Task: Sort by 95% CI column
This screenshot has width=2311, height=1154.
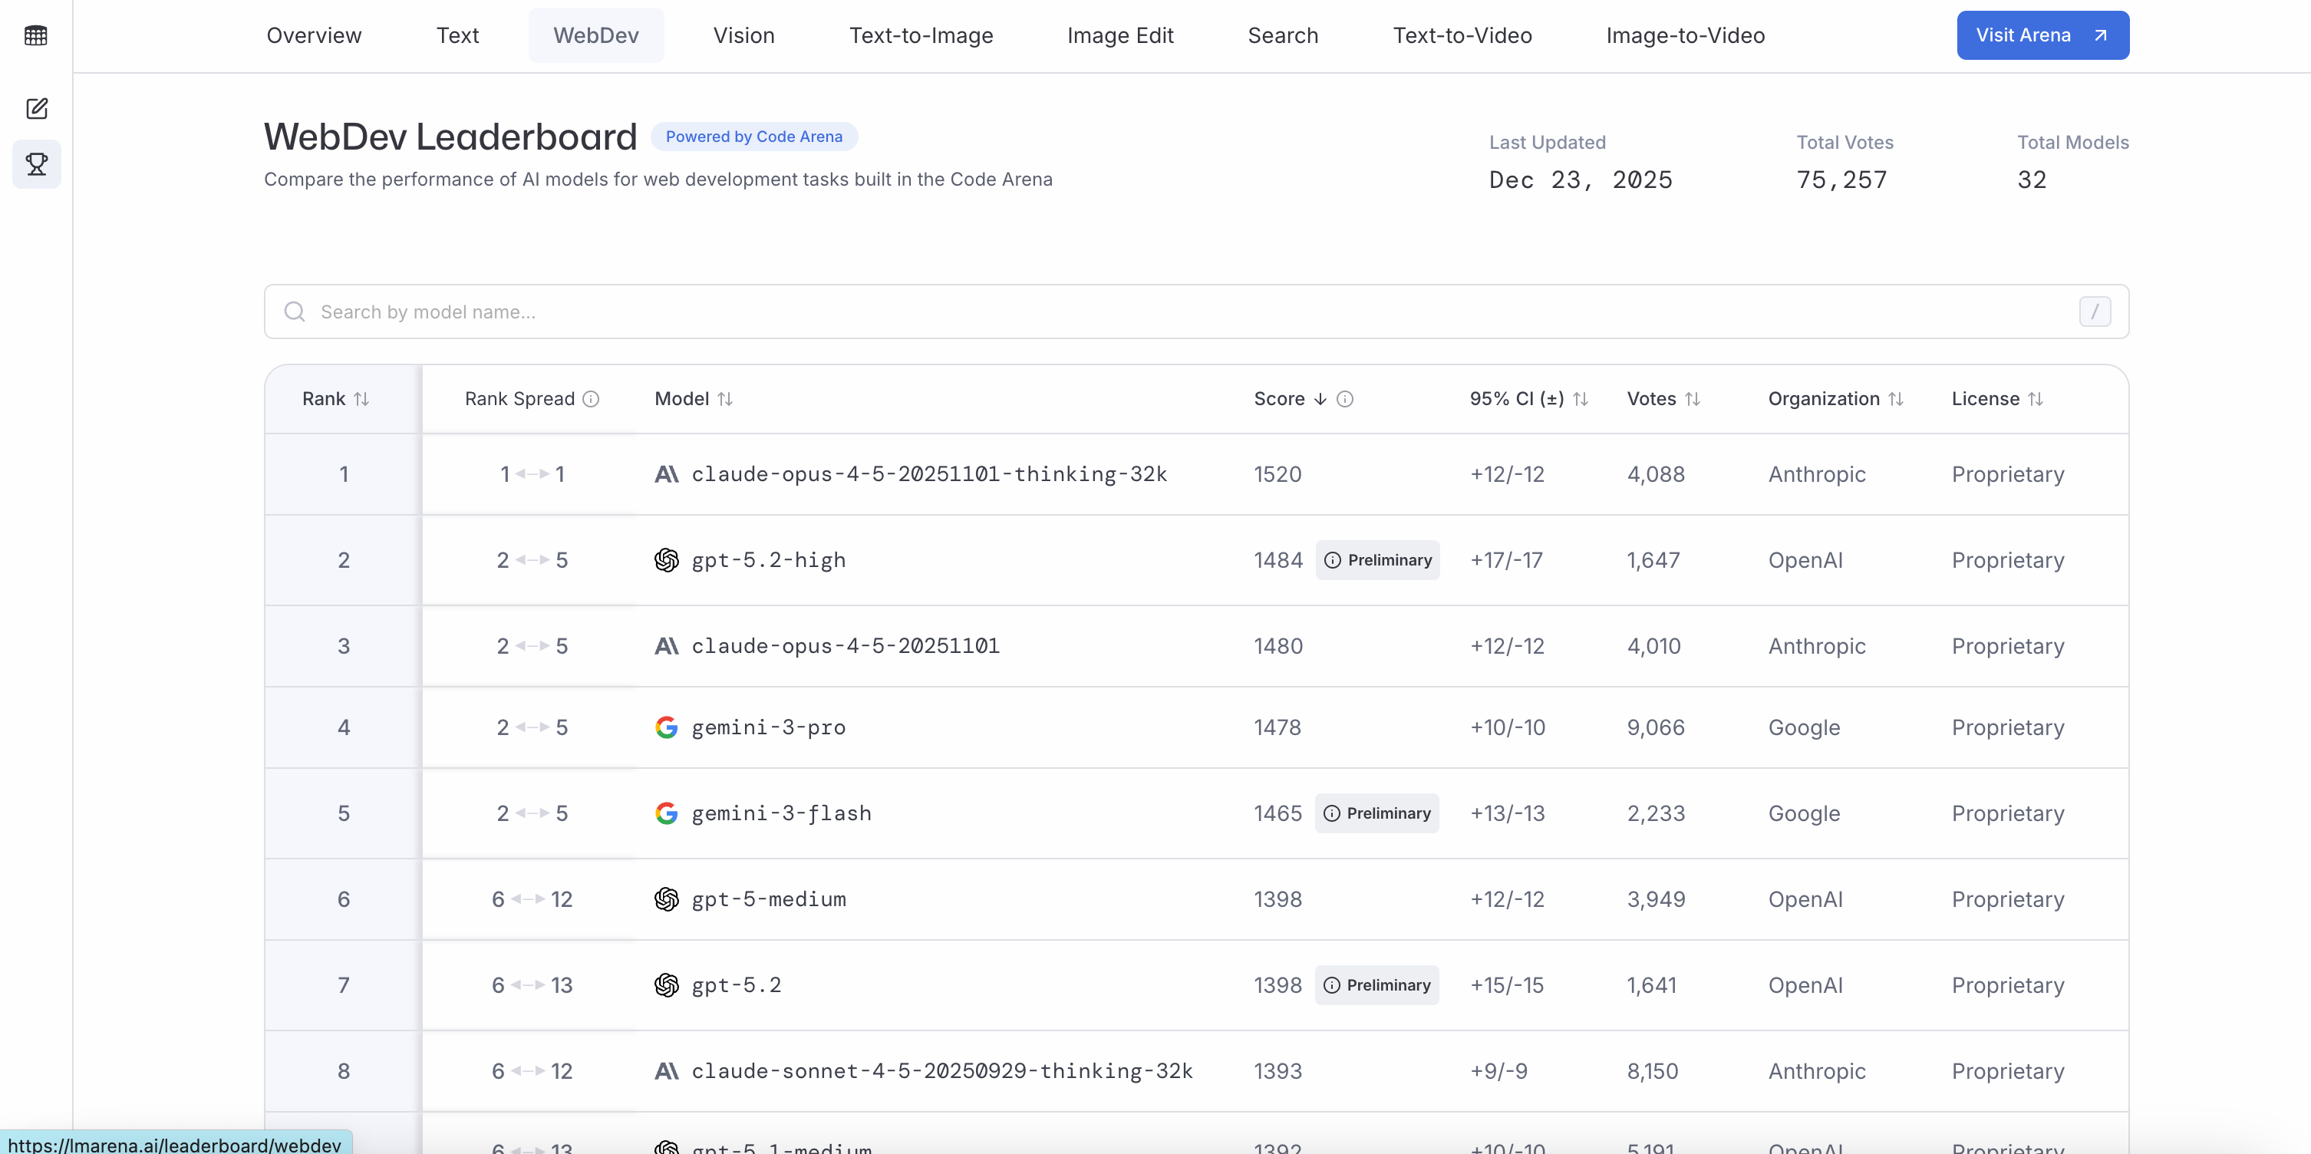Action: (x=1580, y=399)
